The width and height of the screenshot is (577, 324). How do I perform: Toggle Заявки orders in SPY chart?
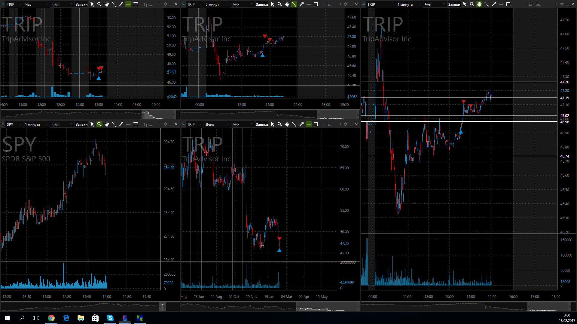[81, 124]
